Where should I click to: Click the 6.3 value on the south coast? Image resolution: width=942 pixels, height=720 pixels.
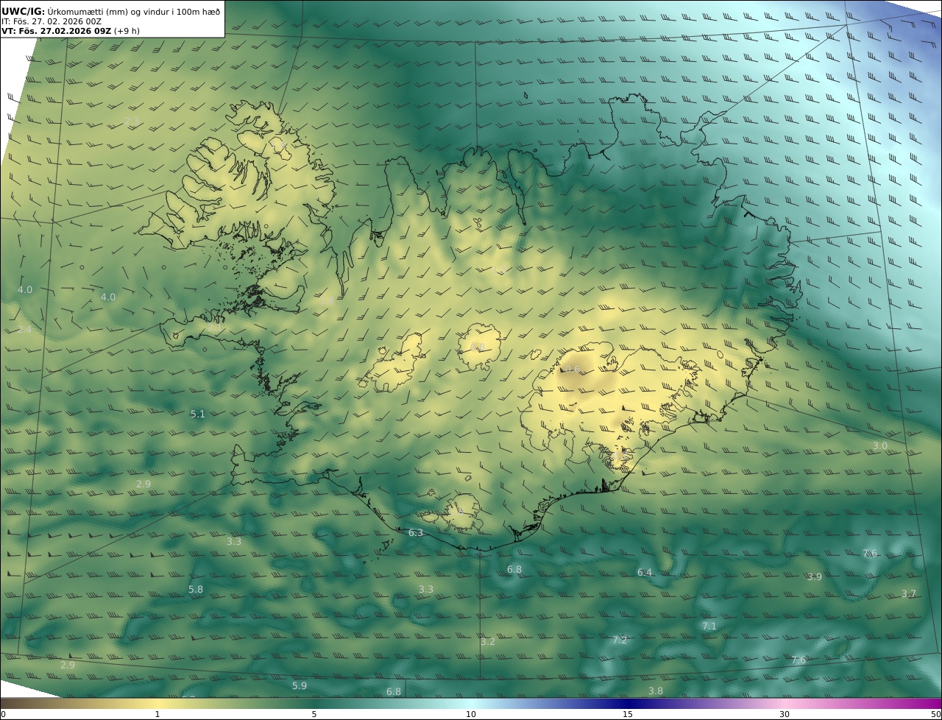tap(416, 533)
